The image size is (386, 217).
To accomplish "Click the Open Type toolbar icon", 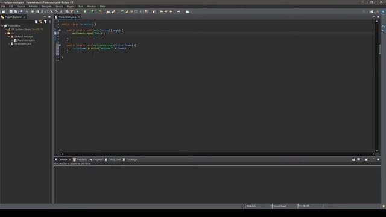I will coord(109,11).
